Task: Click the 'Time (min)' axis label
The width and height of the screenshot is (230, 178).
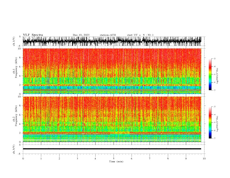Action: coord(116,161)
